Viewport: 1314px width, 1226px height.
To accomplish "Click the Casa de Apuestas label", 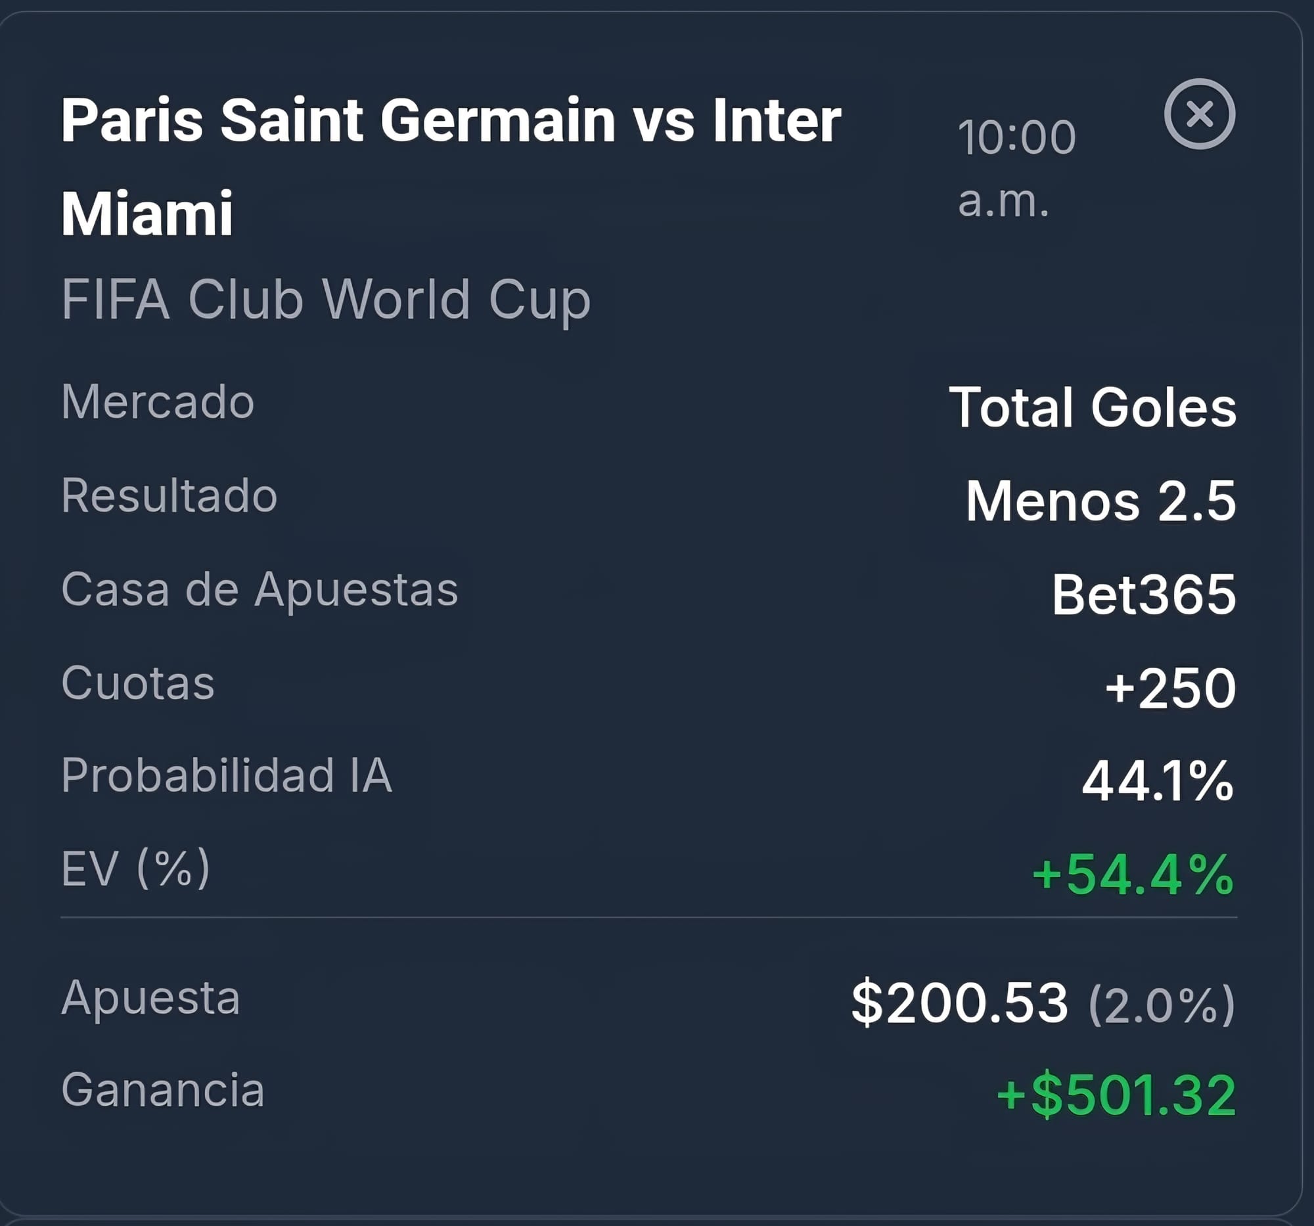I will (x=260, y=589).
